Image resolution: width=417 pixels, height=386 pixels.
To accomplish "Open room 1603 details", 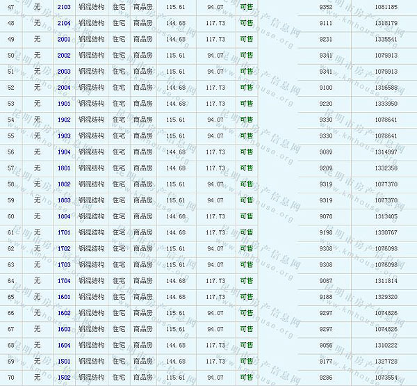I will (x=64, y=329).
